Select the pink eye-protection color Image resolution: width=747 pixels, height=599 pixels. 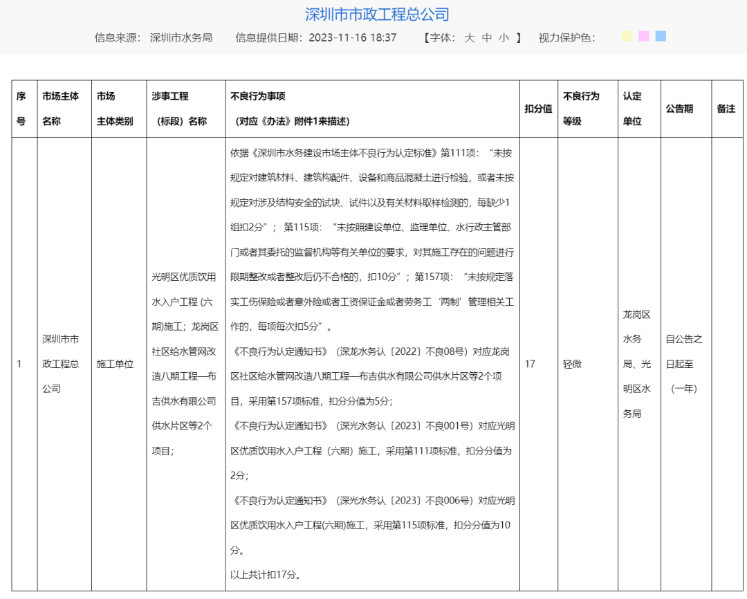(x=644, y=36)
